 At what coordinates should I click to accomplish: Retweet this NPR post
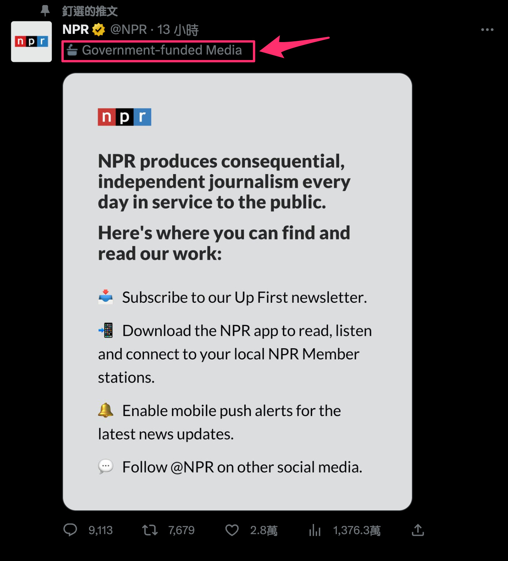(150, 530)
